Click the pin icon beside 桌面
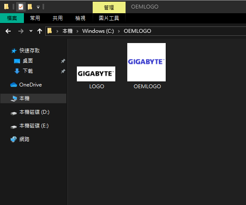 pos(63,61)
